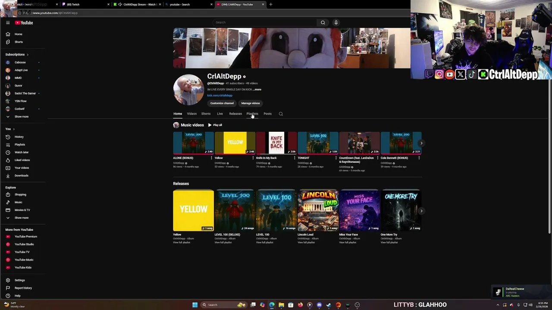Screen dimensions: 552x310
Task: Click the YouTube search input field
Action: tap(265, 22)
